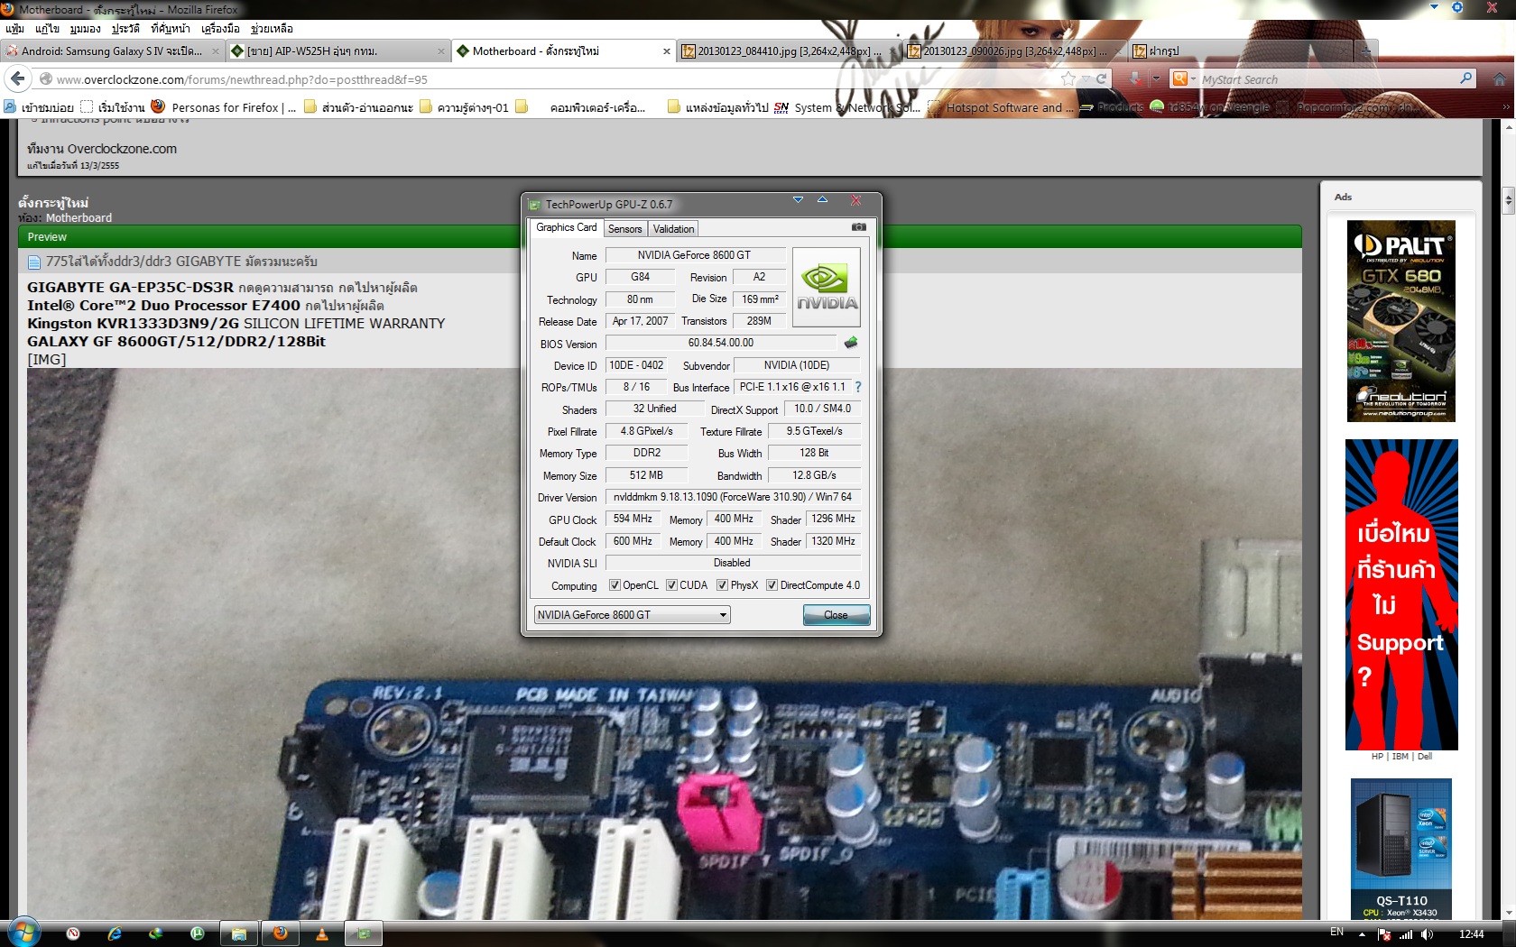Screen dimensions: 1516x947
Task: Click the page vertical scrollbar down arrow
Action: coord(1509,912)
